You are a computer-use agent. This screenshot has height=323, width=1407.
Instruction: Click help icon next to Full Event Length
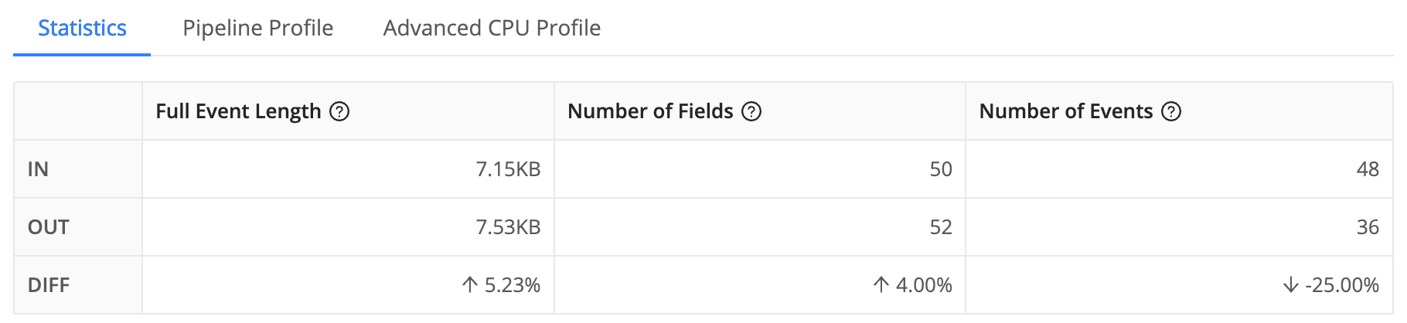pos(339,111)
